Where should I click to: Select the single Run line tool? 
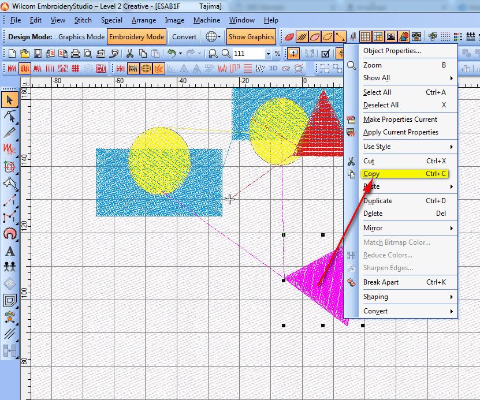[10, 199]
